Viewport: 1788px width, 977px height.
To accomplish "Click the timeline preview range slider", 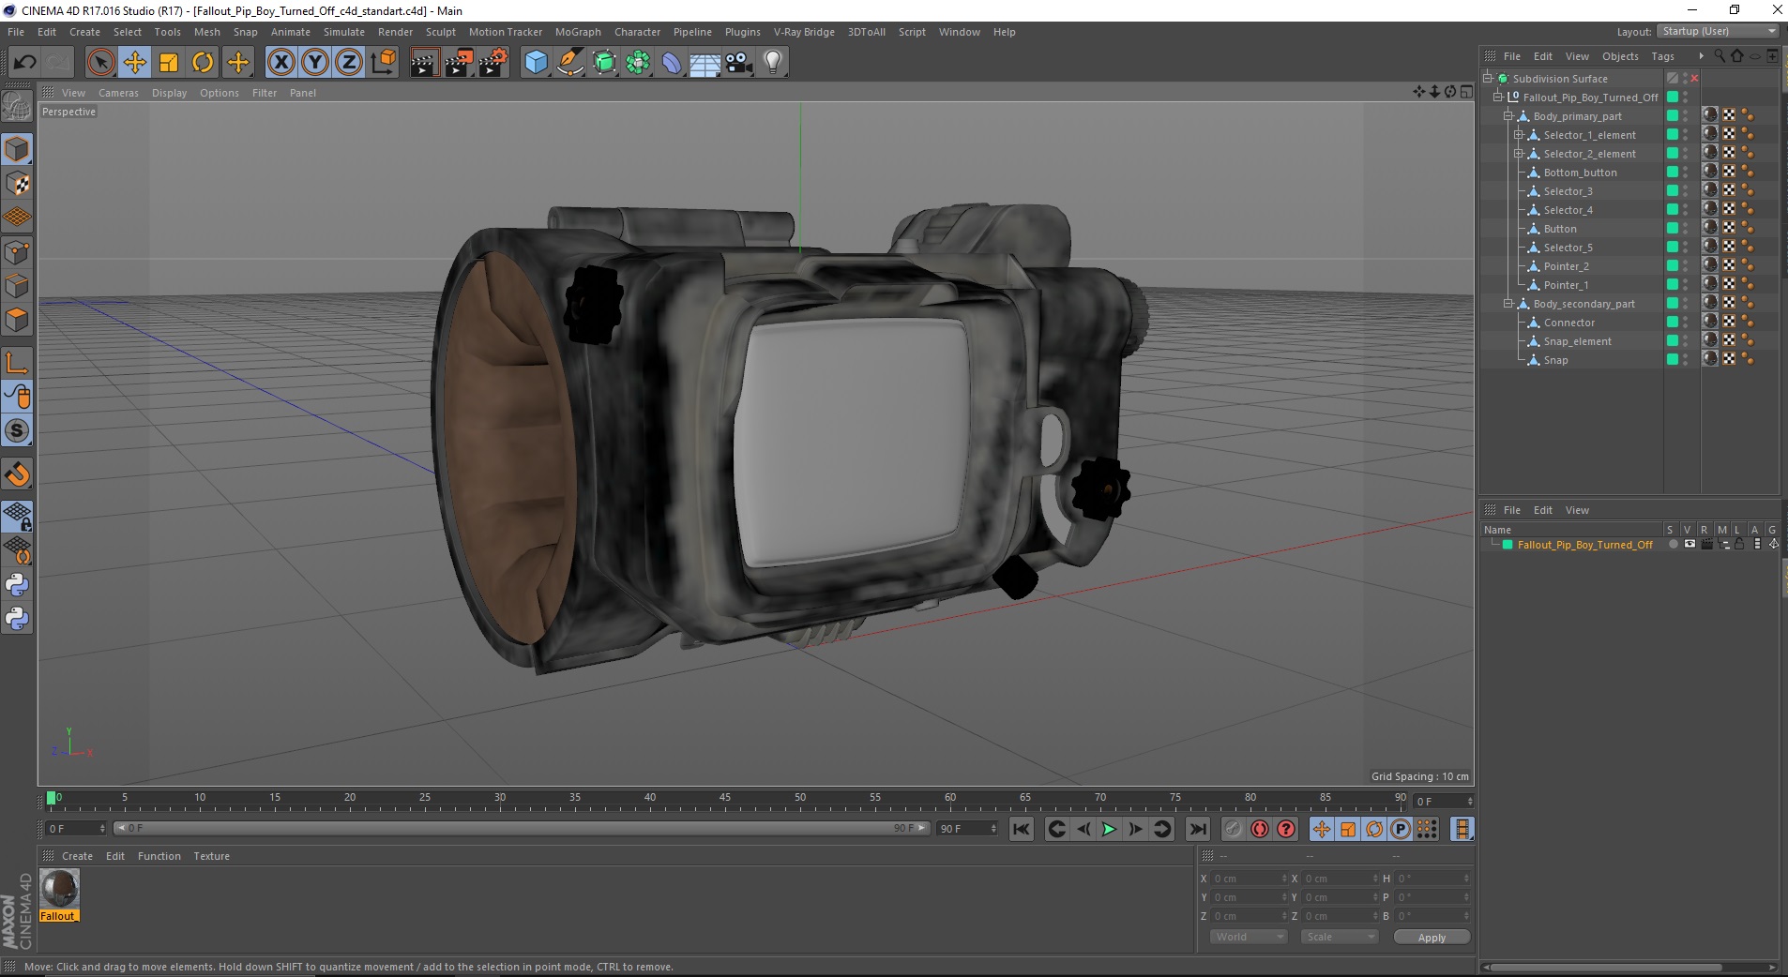I will (x=522, y=828).
